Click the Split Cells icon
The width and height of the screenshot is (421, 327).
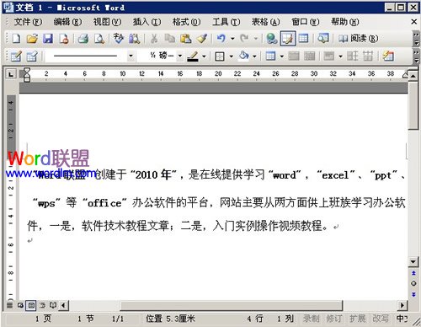click(309, 56)
